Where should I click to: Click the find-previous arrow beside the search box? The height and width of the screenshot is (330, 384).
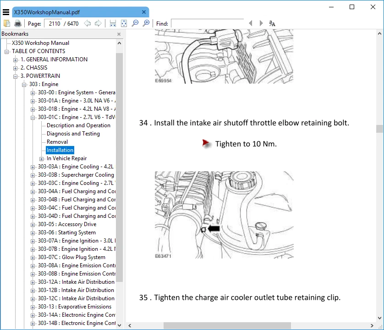click(x=250, y=23)
